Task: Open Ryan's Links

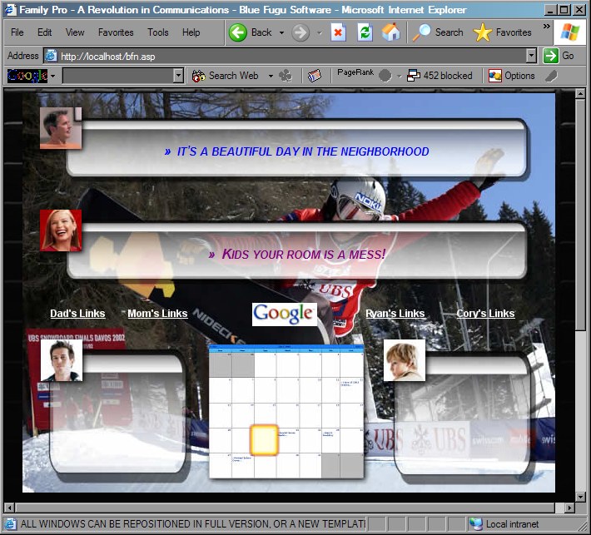Action: [395, 314]
